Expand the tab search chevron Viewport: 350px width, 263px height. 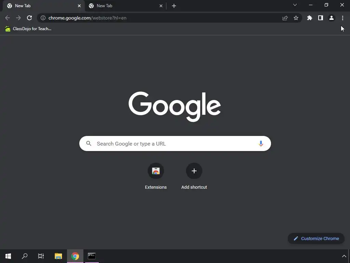(295, 5)
